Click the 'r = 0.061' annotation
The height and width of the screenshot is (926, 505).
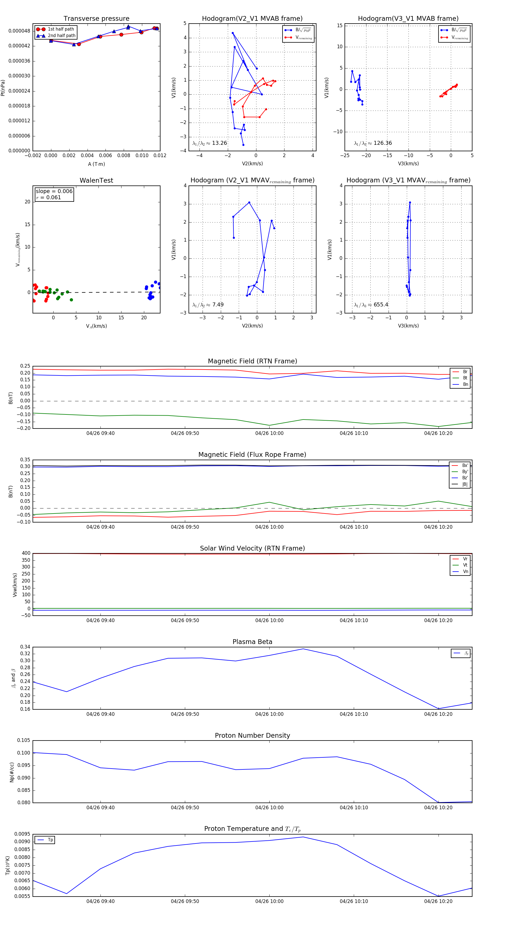click(49, 197)
